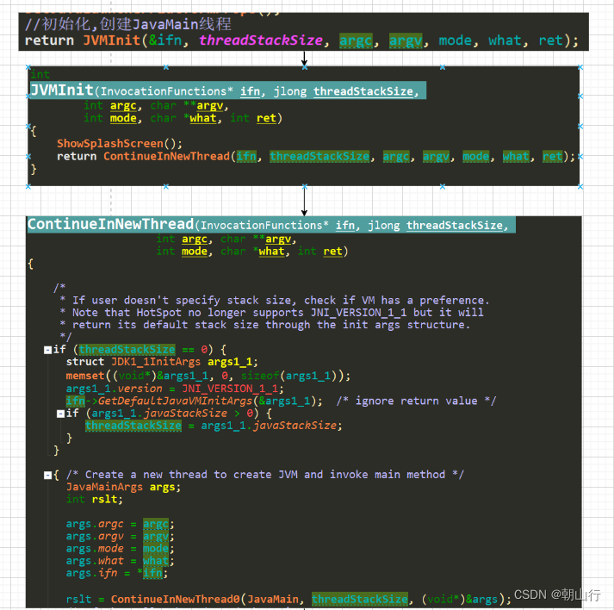Select the &ifn argument in the return JVMInit call
The width and height of the screenshot is (614, 610).
click(x=165, y=40)
